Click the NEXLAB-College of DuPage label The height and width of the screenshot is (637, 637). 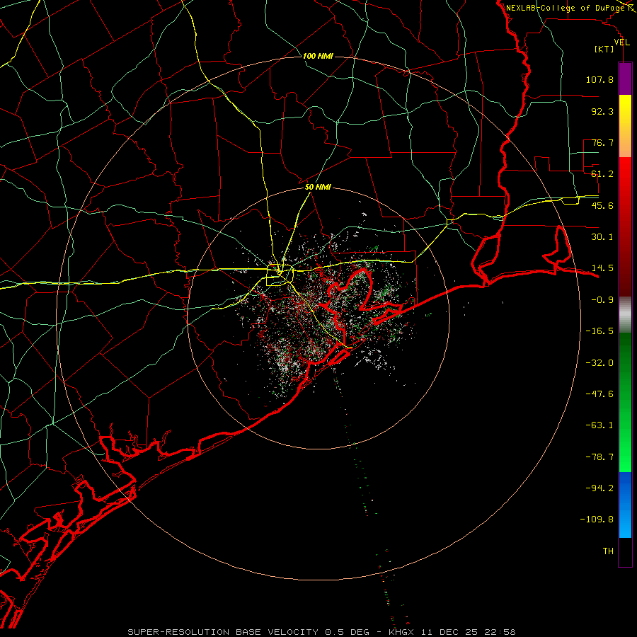click(x=566, y=8)
